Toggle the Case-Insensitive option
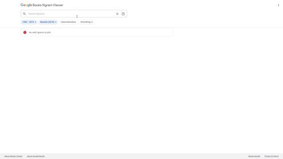 68,22
